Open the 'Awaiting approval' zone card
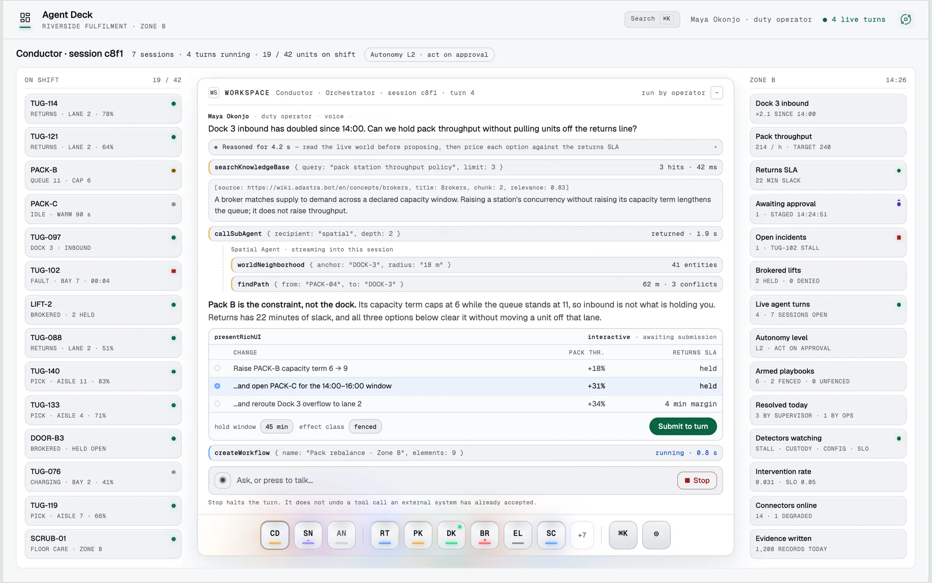Image resolution: width=932 pixels, height=583 pixels. [x=828, y=209]
